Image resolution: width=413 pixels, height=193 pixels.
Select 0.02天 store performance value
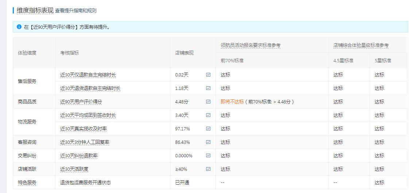(182, 75)
